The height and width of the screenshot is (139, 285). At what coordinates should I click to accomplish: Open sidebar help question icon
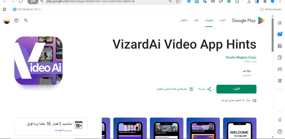click(280, 132)
